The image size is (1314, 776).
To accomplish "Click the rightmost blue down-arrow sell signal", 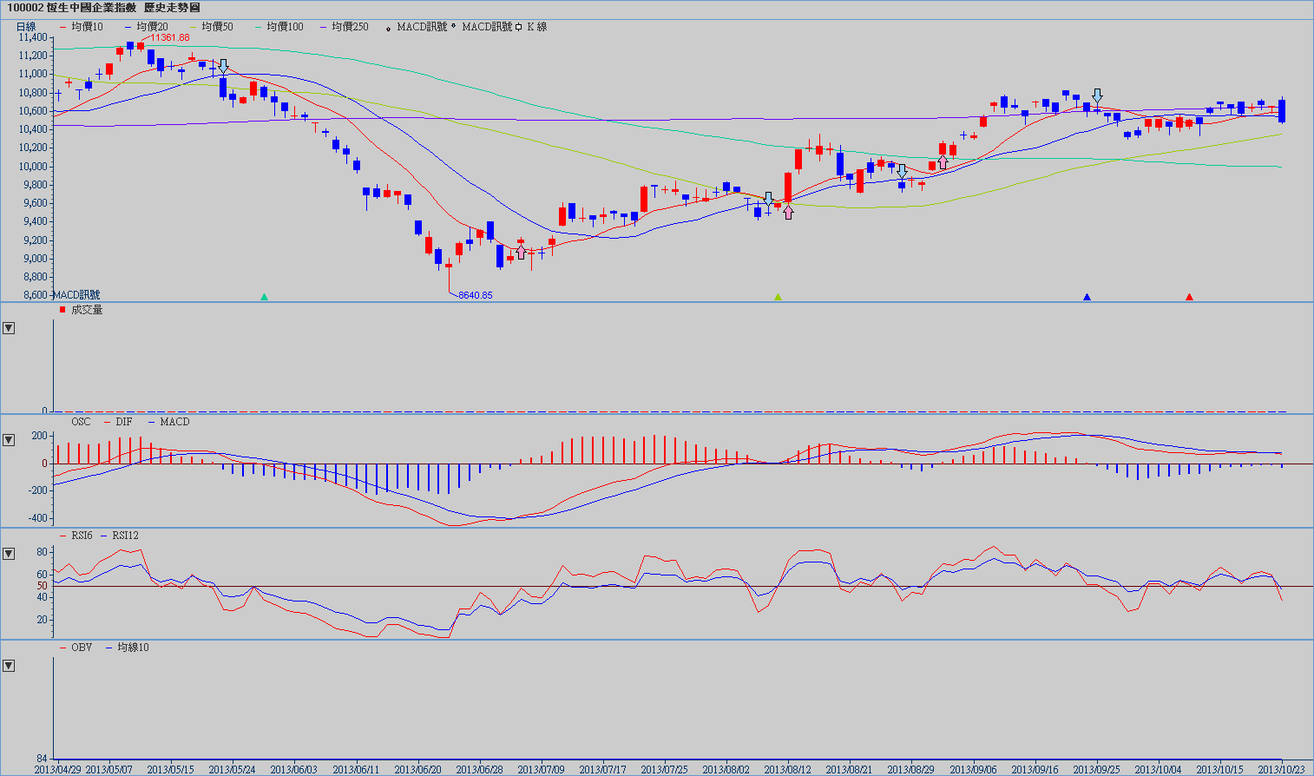I will pyautogui.click(x=1097, y=95).
